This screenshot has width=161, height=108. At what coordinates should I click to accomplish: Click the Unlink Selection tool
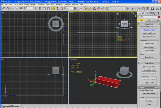(17, 9)
